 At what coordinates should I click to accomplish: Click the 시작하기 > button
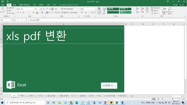(109, 86)
